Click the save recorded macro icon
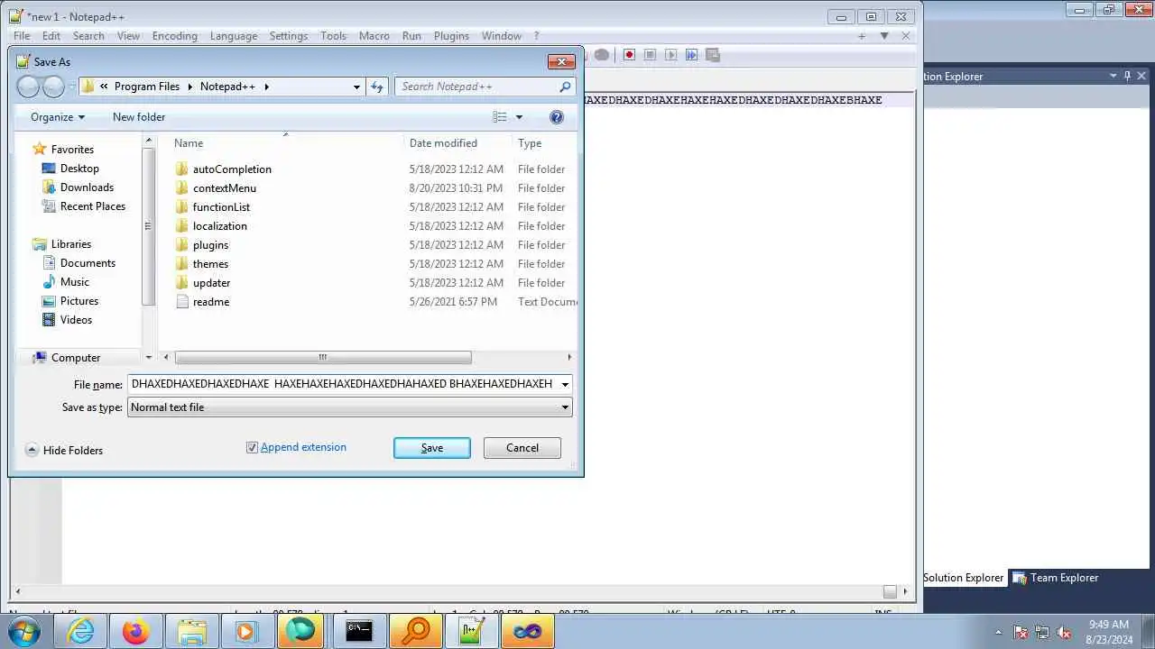1155x649 pixels. [x=712, y=55]
